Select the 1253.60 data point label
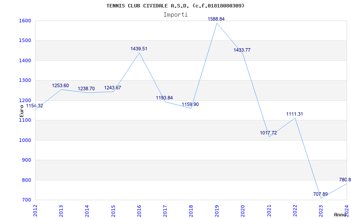This screenshot has width=351, height=219. (61, 86)
